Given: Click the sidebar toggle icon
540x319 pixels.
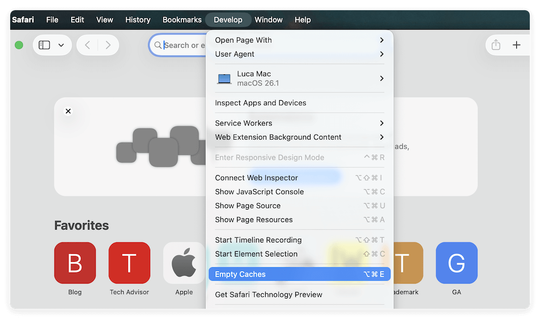Looking at the screenshot, I should [x=44, y=45].
